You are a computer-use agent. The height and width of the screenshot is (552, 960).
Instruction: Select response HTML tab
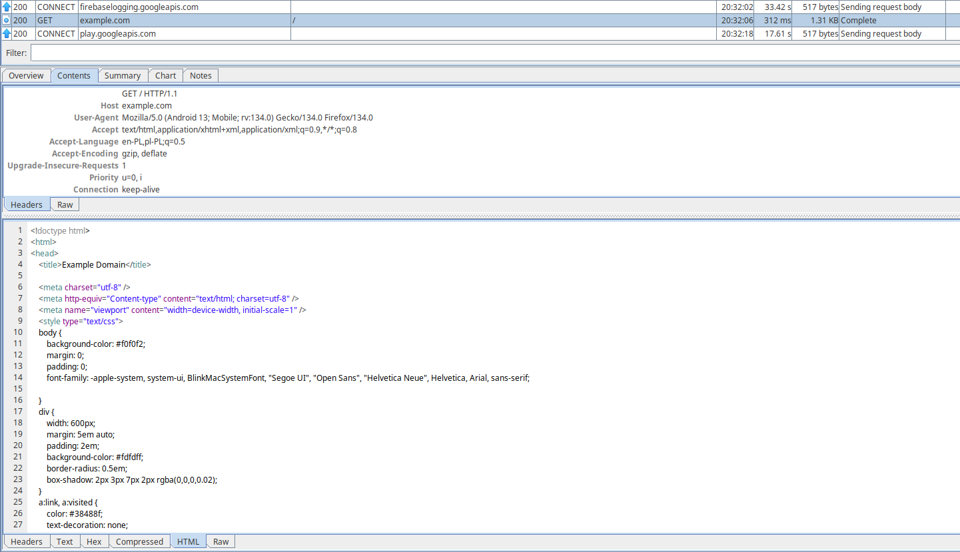point(189,541)
